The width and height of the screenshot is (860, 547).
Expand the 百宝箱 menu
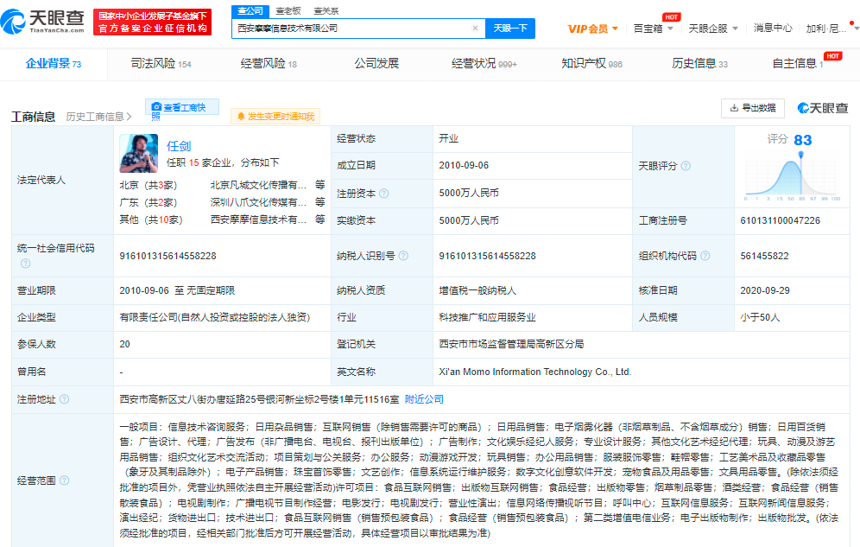click(654, 28)
